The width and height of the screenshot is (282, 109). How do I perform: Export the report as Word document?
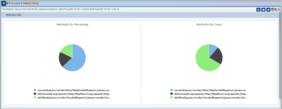pos(275,10)
